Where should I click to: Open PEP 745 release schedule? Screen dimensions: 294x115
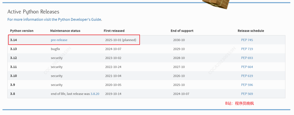pos(247,40)
